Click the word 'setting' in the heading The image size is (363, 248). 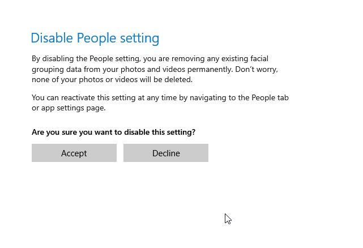(139, 39)
